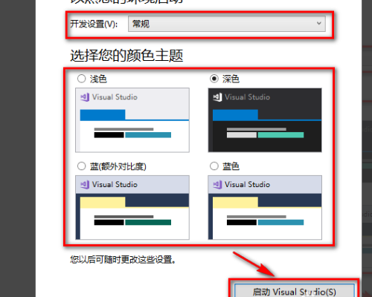The image size is (372, 297).
Task: Click the blue tab swatch in light preview
Action: 103,115
